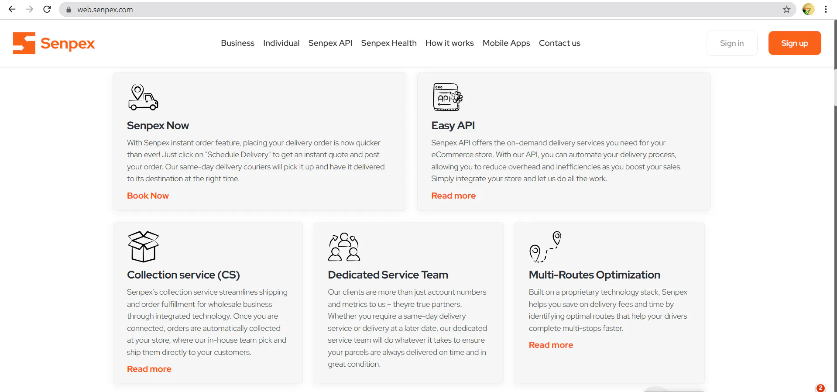Screen dimensions: 837x392
Task: Click Read more under Easy API
Action: point(453,196)
